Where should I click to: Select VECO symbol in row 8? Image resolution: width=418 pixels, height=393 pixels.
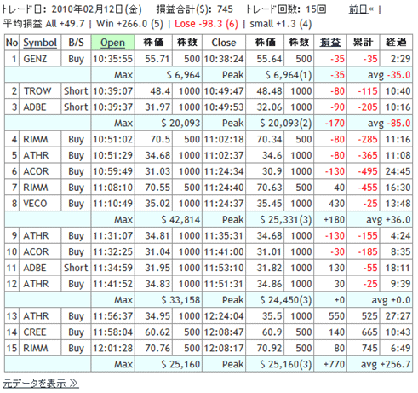(x=35, y=204)
